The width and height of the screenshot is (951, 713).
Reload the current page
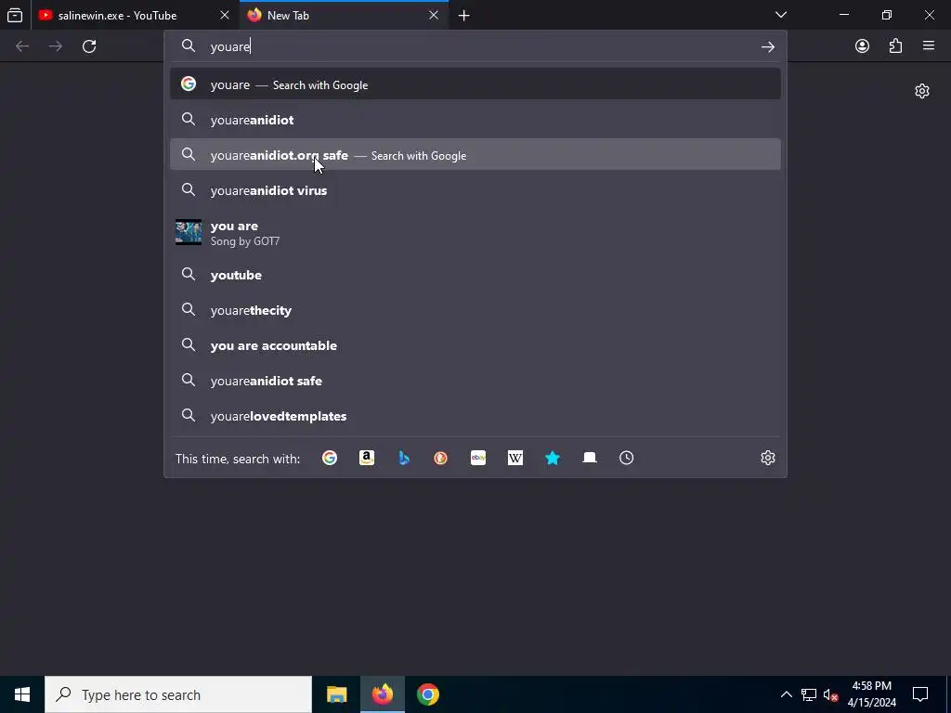[x=89, y=46]
